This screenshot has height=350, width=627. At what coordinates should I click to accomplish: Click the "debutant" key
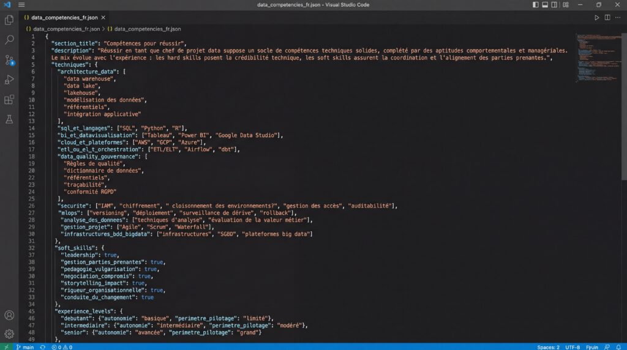click(x=76, y=318)
